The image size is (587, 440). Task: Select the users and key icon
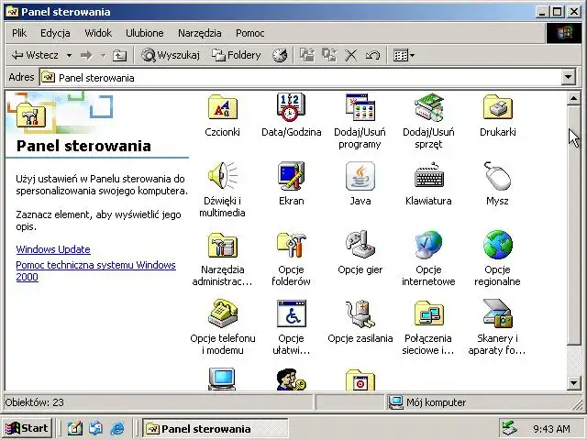coord(291,379)
